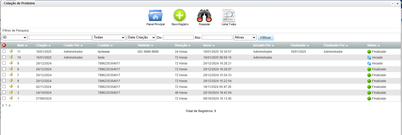
Task: Open the Painel Principal home folder icon
Action: (155, 16)
